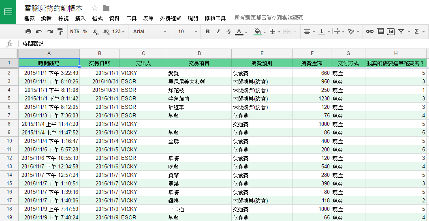Open the filter views dropdown arrow
Screen dimensions: 429x221
[409, 32]
